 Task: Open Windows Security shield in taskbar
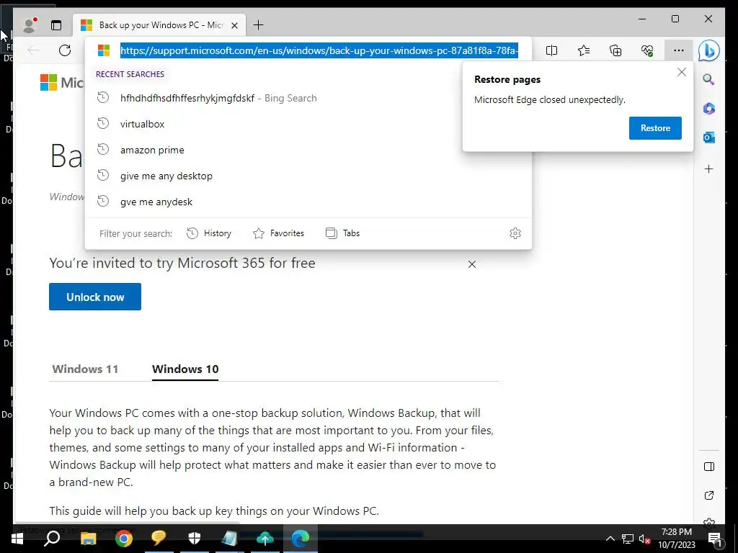pyautogui.click(x=195, y=539)
